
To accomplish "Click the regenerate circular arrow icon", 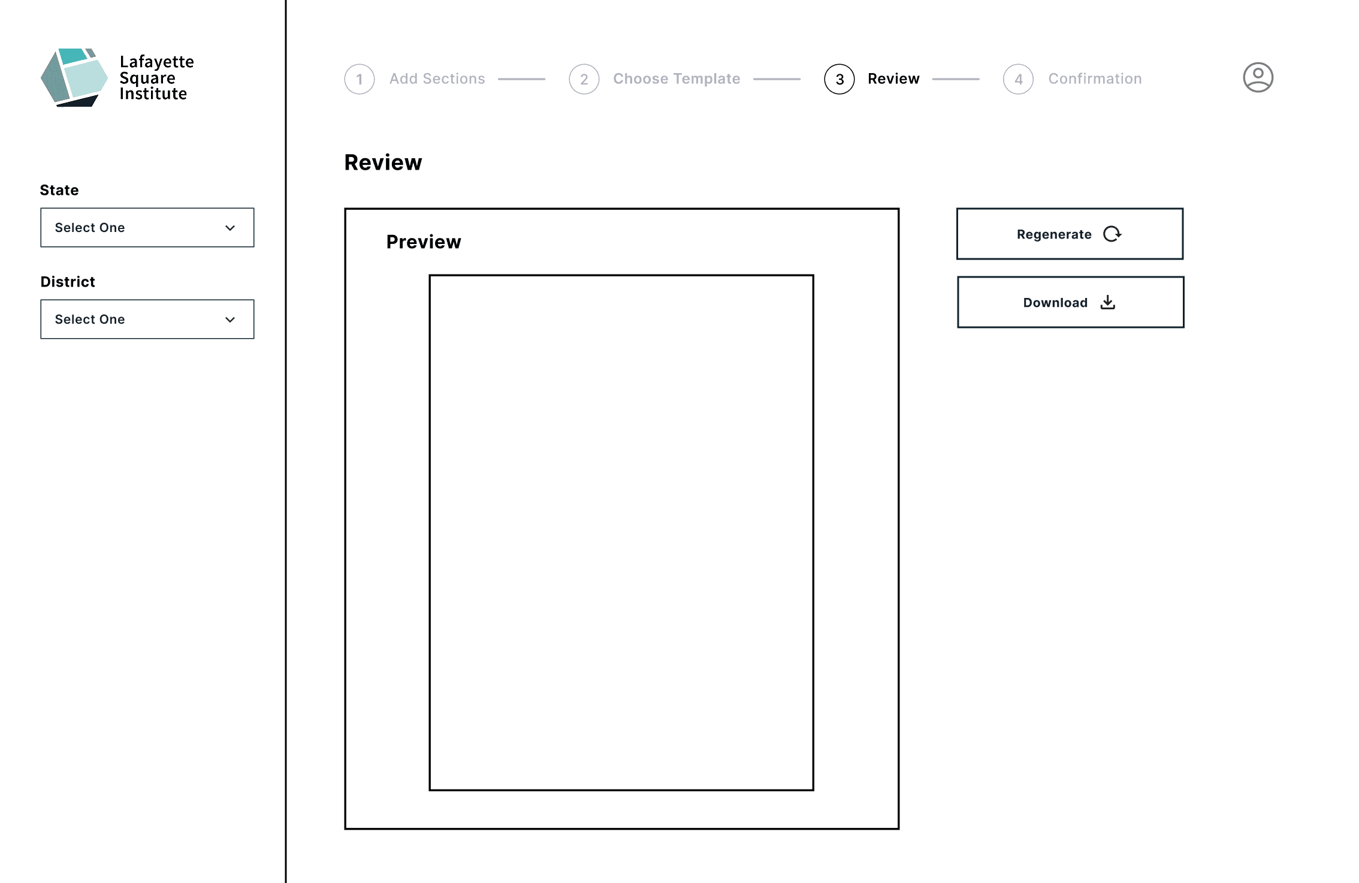I will click(x=1112, y=234).
